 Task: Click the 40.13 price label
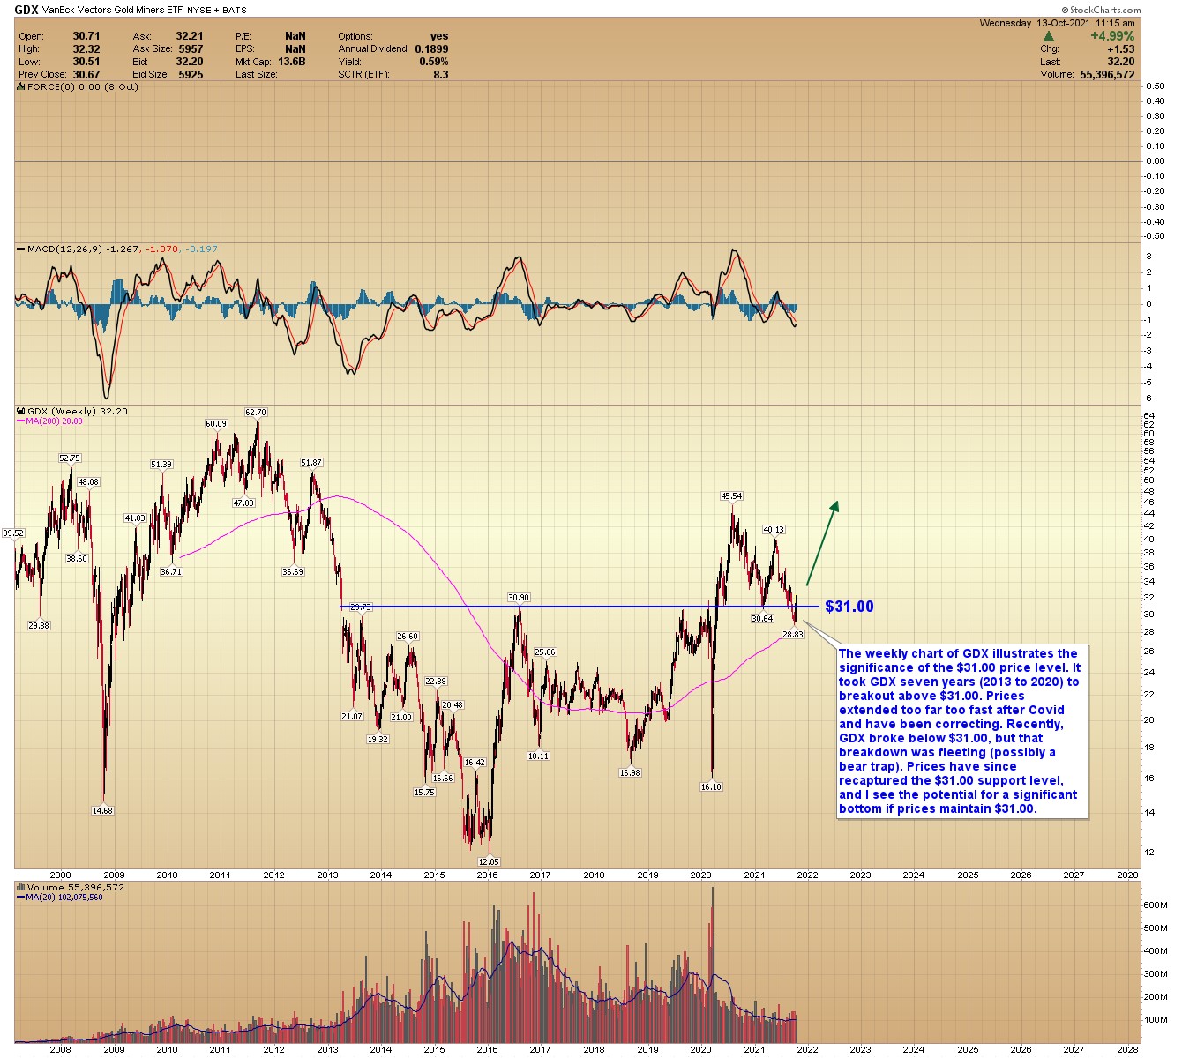click(x=774, y=530)
